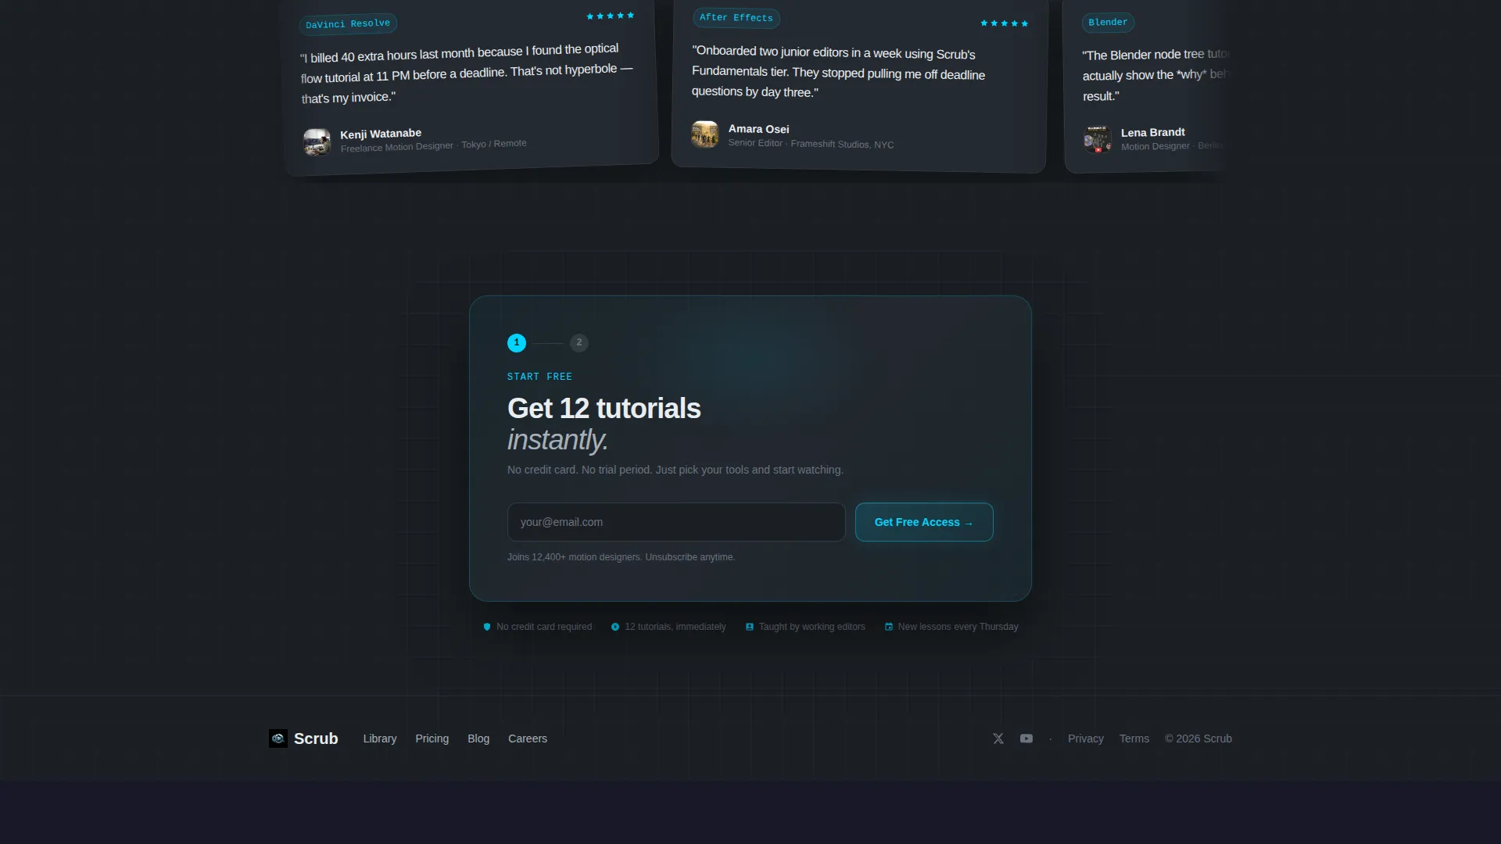Click the Scrub logo icon in footer

[x=278, y=738]
